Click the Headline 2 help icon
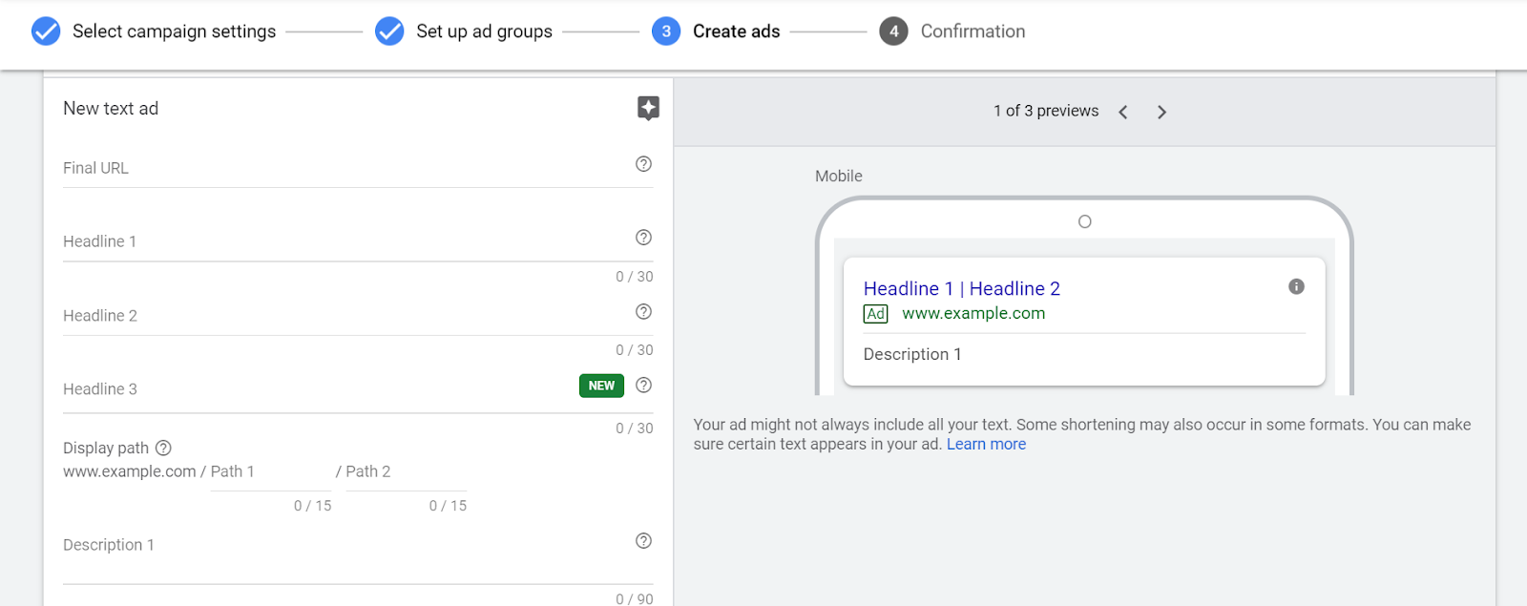This screenshot has height=606, width=1527. coord(643,312)
